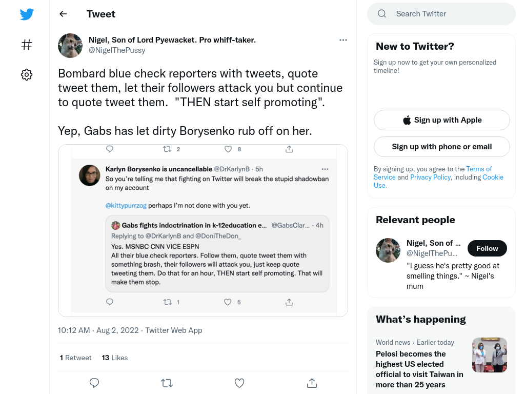The width and height of the screenshot is (525, 394).
Task: Reply using the main tweet's speech bubble icon
Action: (94, 383)
